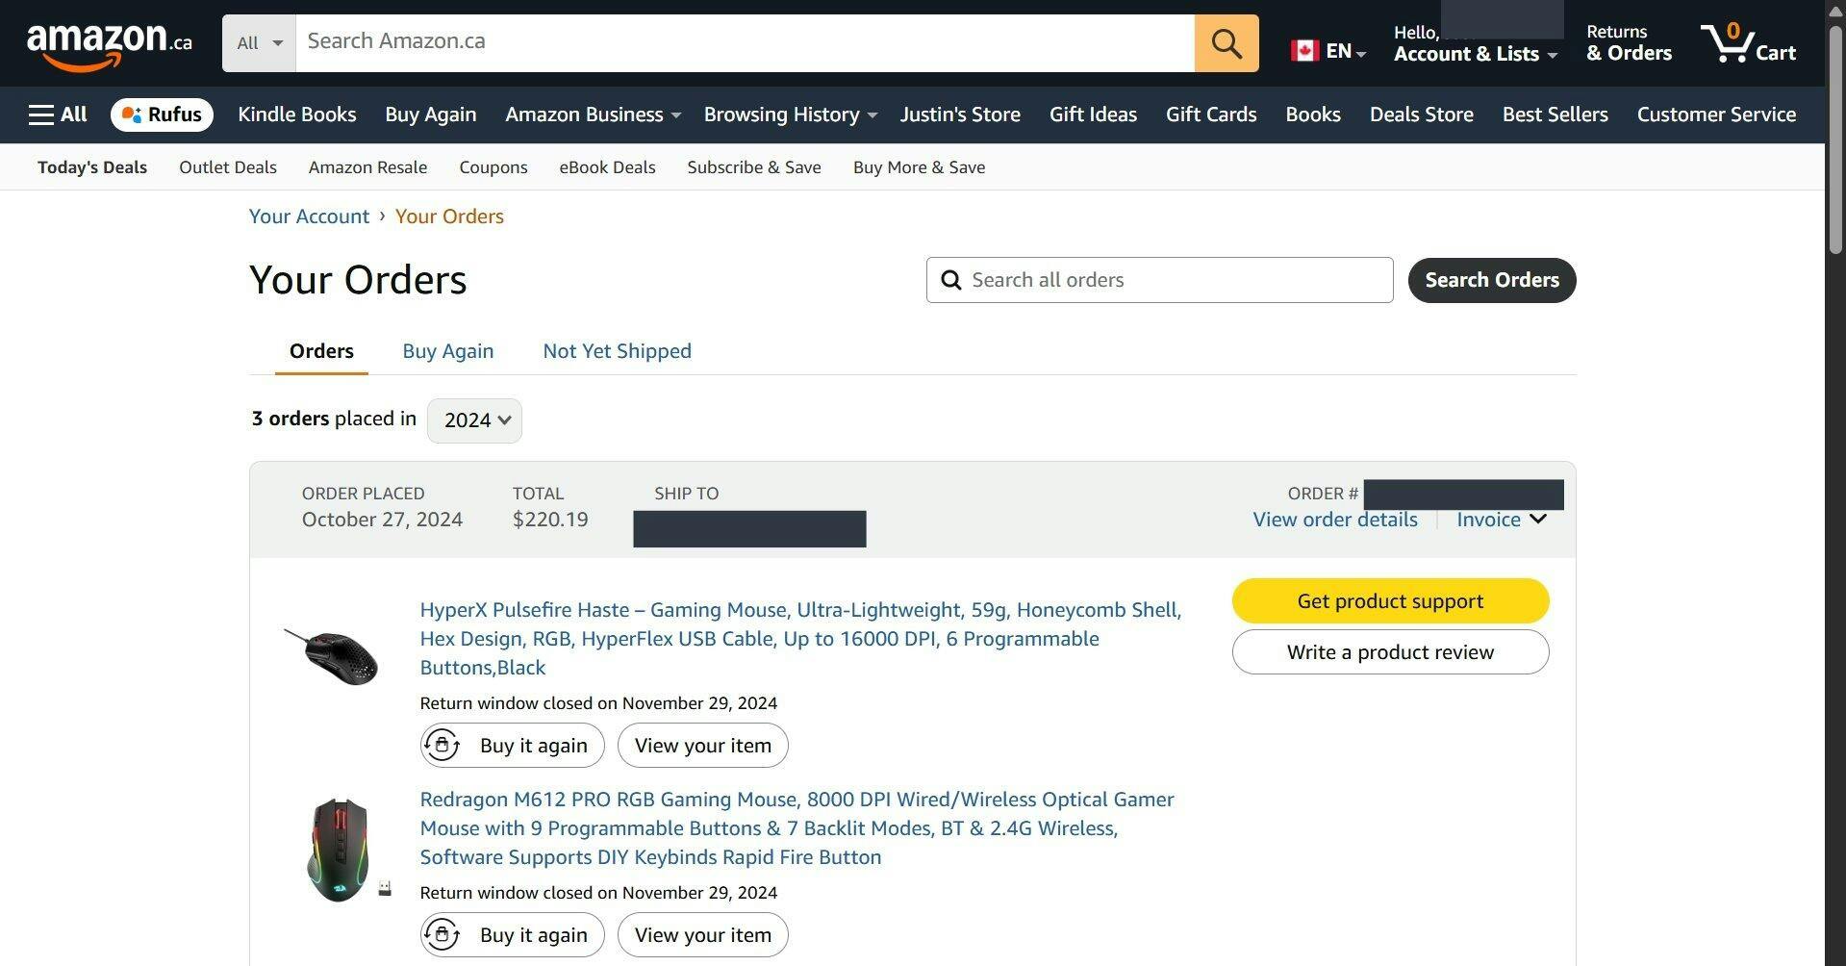Screen dimensions: 1846x966
Task: Expand the search category All dropdown
Action: click(x=259, y=43)
